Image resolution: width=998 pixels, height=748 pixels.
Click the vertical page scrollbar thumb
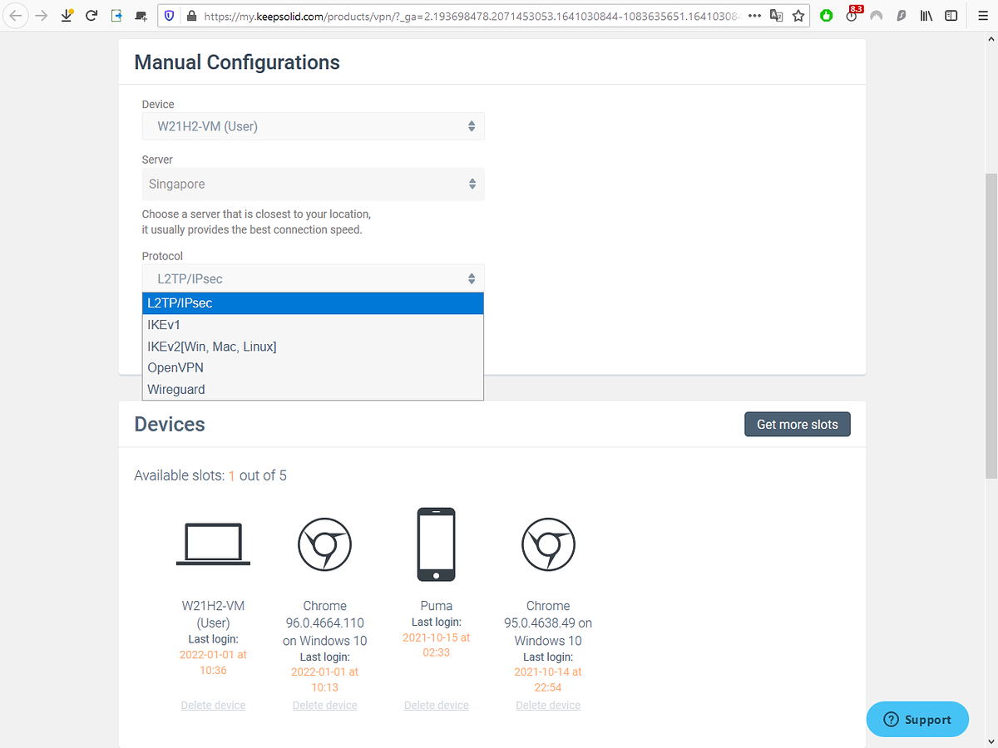click(991, 326)
